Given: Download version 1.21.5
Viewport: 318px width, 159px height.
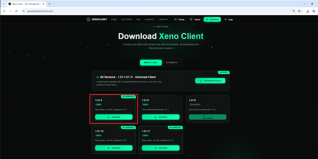Looking at the screenshot, I should point(161,117).
